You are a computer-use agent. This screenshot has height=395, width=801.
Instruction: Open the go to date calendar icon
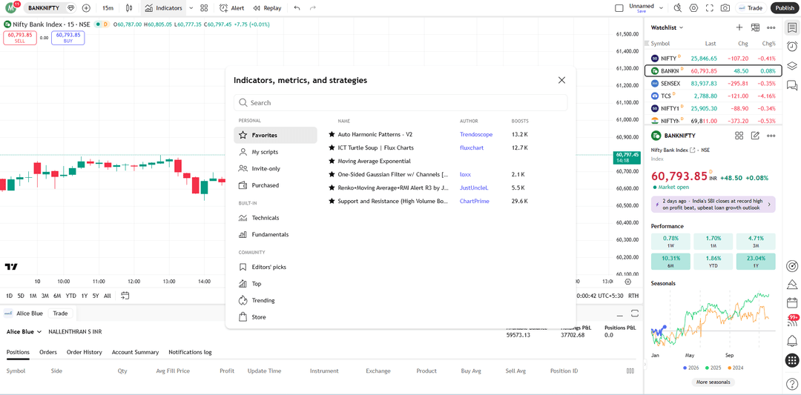point(125,296)
